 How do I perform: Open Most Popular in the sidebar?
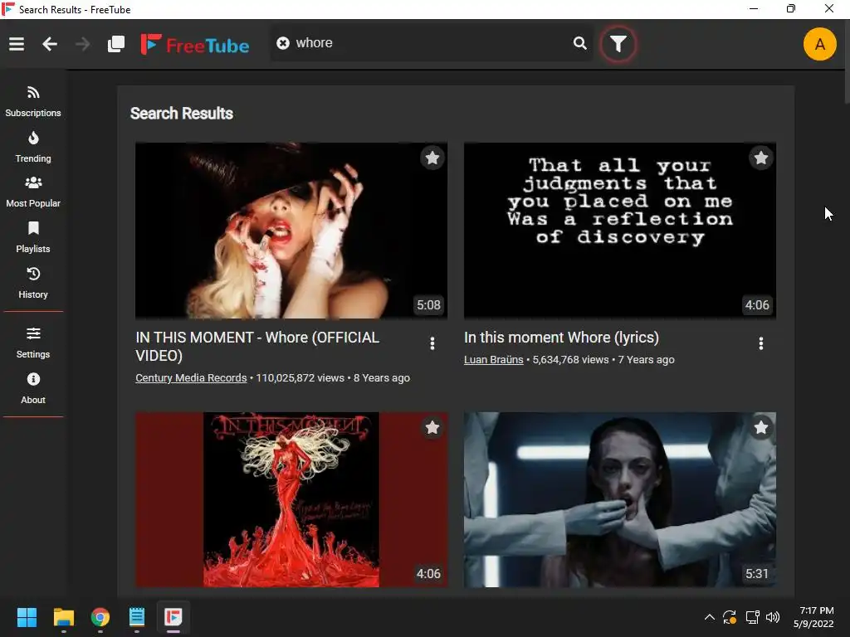point(33,192)
